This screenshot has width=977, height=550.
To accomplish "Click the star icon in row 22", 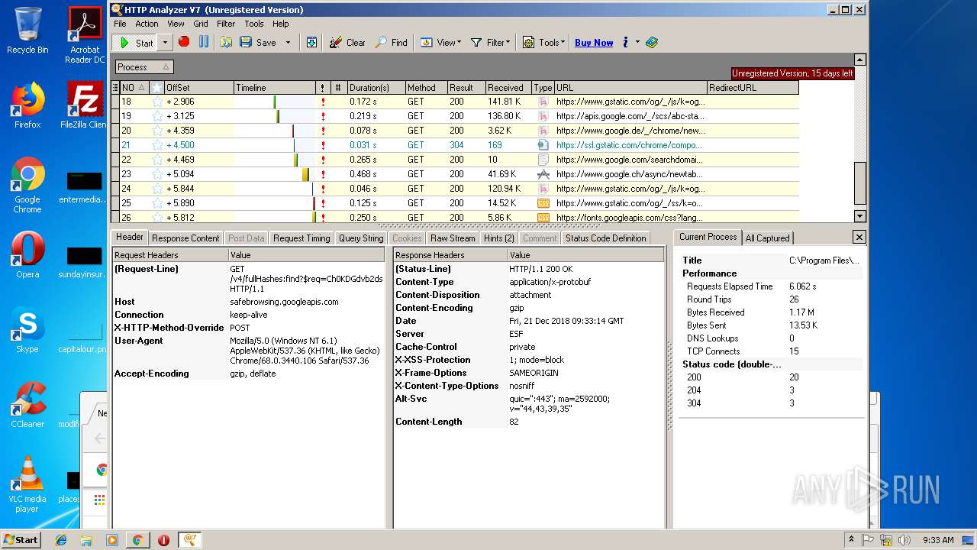I will tap(157, 160).
